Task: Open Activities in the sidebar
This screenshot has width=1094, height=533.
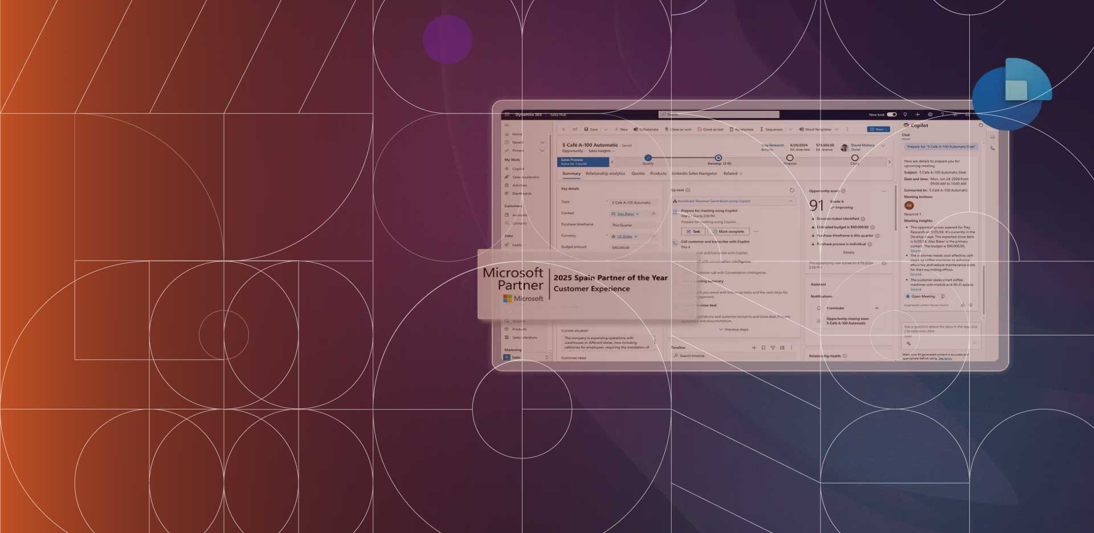Action: coord(516,185)
